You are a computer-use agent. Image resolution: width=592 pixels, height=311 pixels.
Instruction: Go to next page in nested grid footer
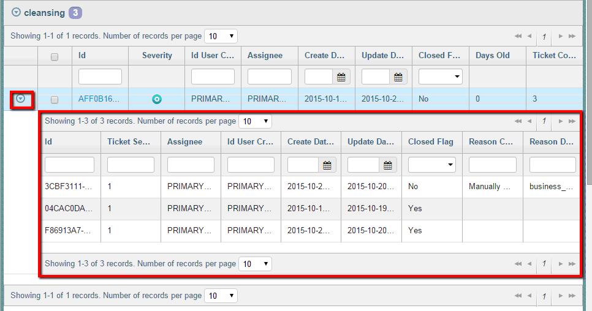561,264
